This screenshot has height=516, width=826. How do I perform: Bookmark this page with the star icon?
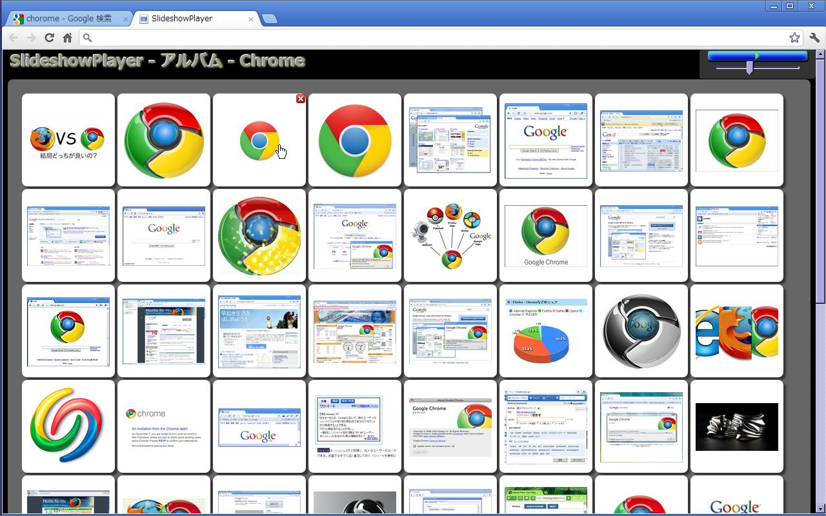(x=794, y=37)
